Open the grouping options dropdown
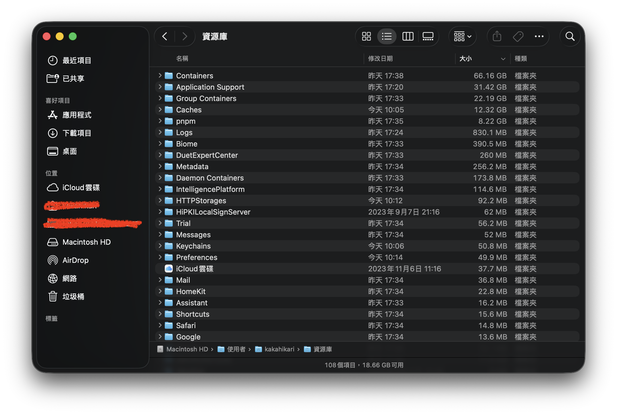The width and height of the screenshot is (617, 415). [x=462, y=36]
